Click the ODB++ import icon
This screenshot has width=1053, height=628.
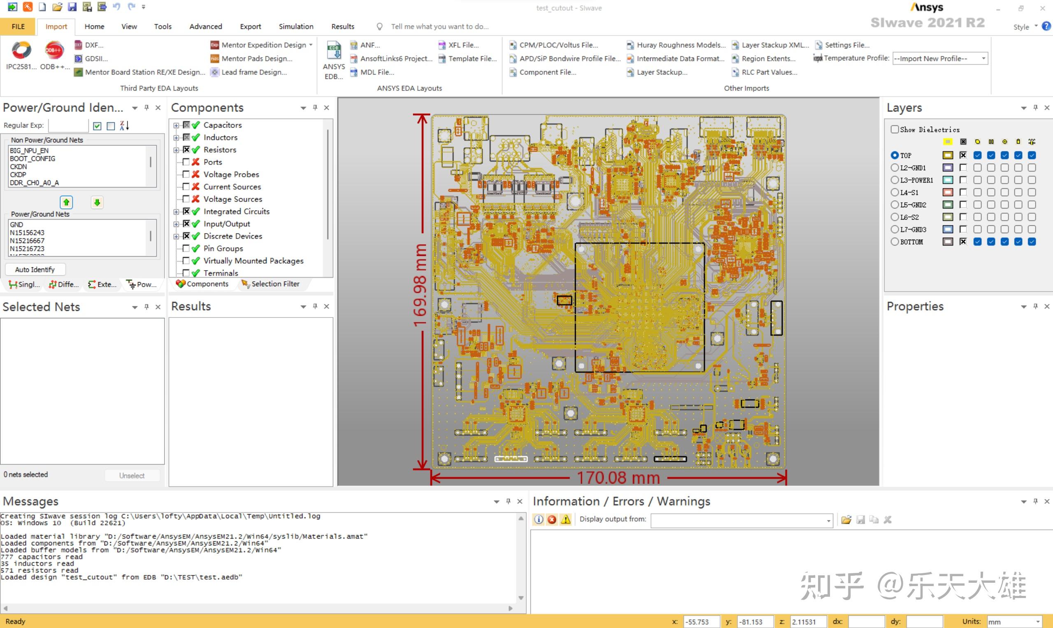(x=54, y=51)
